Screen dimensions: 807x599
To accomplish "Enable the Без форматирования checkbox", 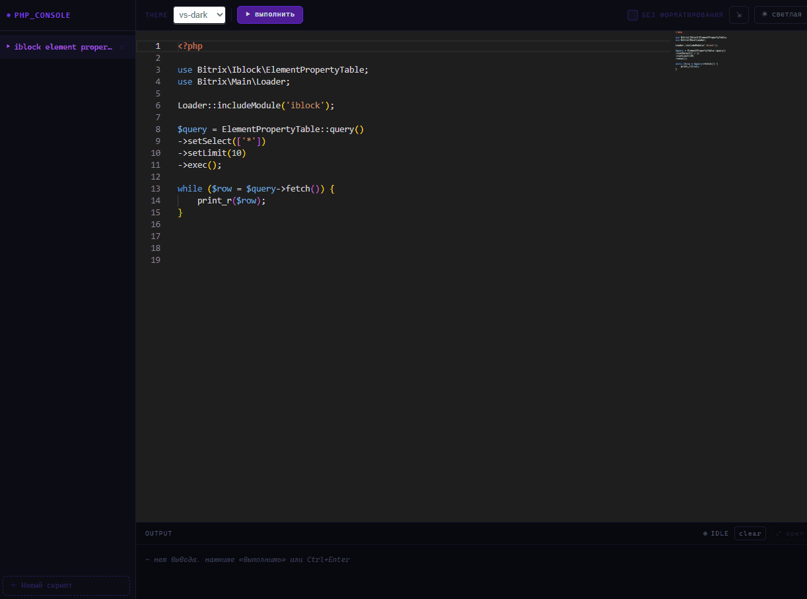I will coord(633,15).
